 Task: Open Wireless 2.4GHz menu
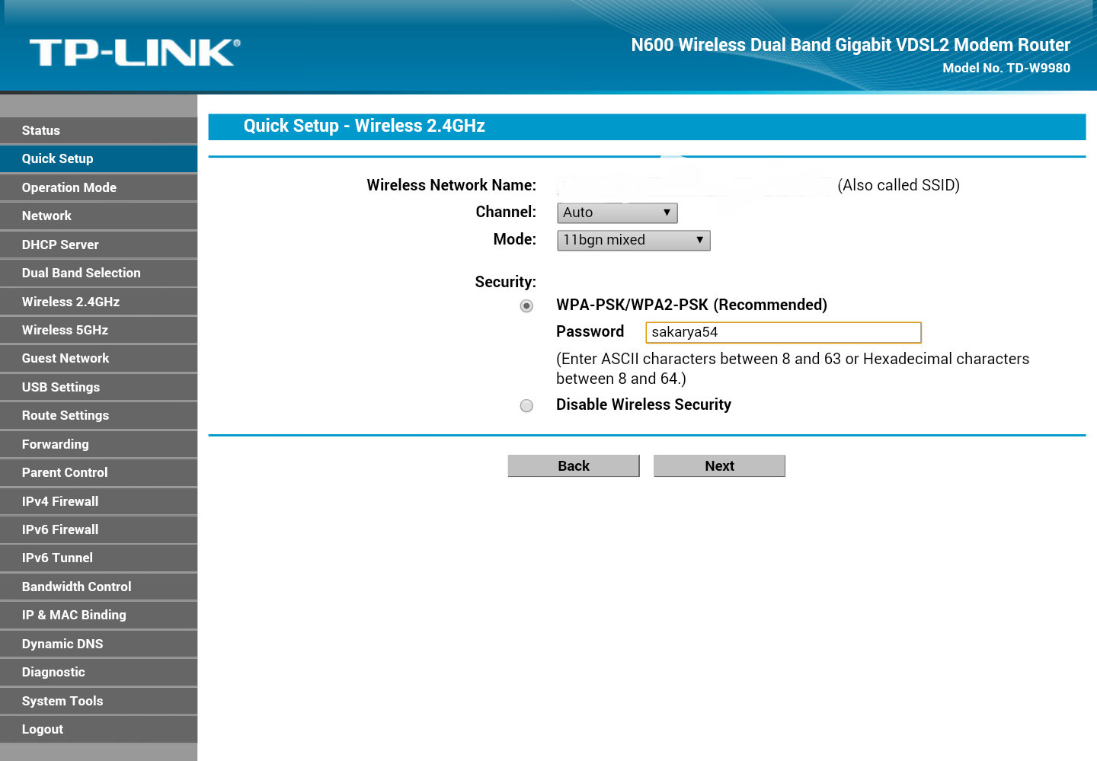click(98, 302)
